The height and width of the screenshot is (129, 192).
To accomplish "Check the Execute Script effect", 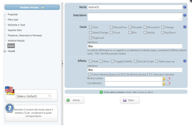I will pos(135,61).
